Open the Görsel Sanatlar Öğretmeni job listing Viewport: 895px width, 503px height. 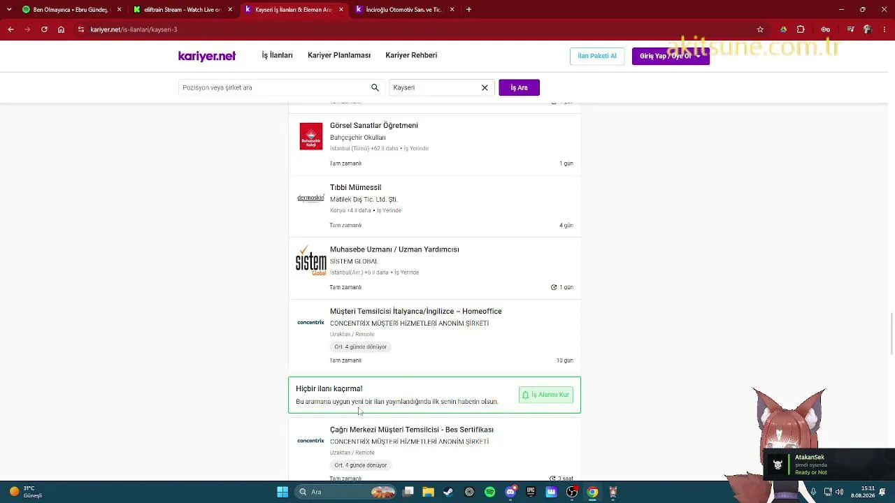click(374, 126)
